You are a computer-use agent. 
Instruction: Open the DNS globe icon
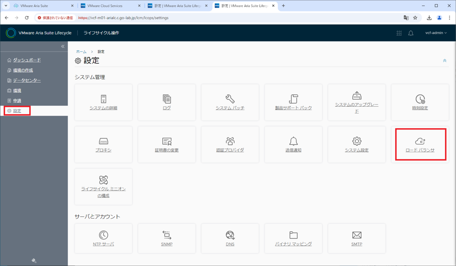pos(230,235)
